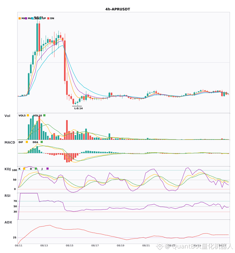Click the green VOL10 legend swatch
Viewport: 235px width, 253px height.
click(x=44, y=115)
